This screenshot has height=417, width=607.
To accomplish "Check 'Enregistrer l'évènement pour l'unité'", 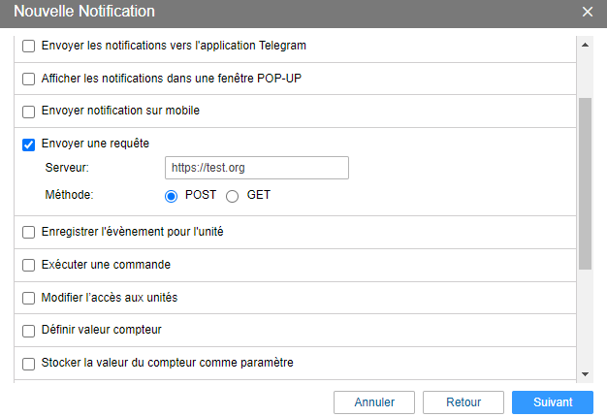I will coord(28,233).
